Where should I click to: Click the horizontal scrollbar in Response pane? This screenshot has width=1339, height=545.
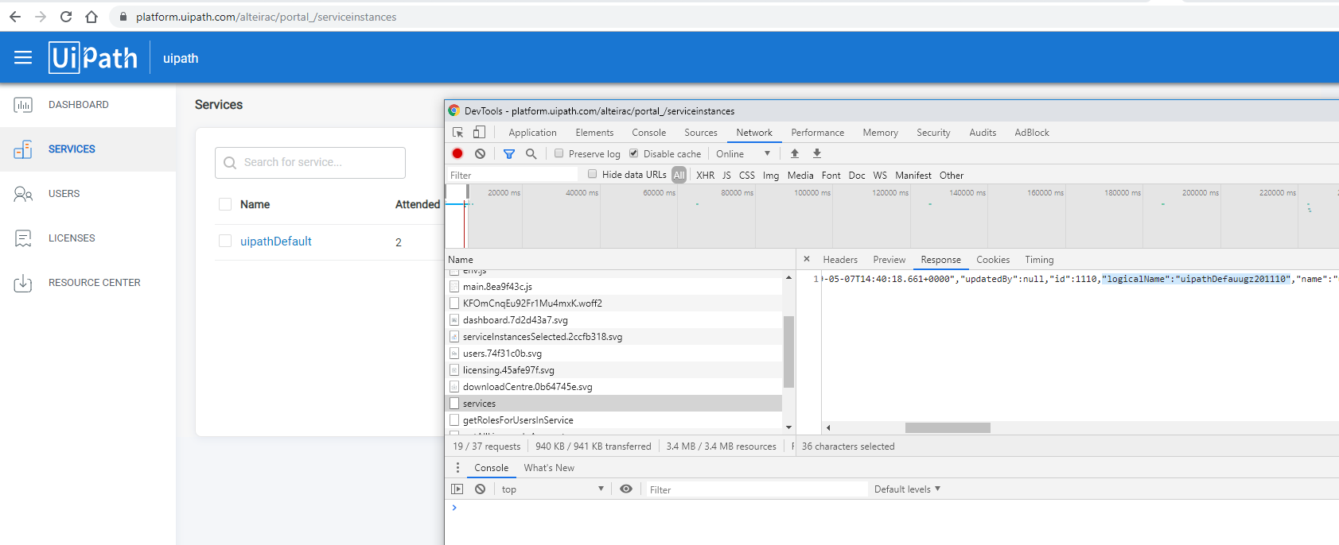click(948, 427)
